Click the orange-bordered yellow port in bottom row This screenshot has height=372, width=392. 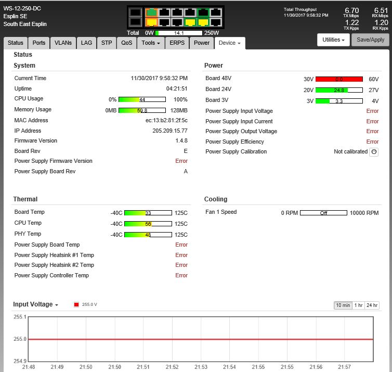tap(152, 22)
